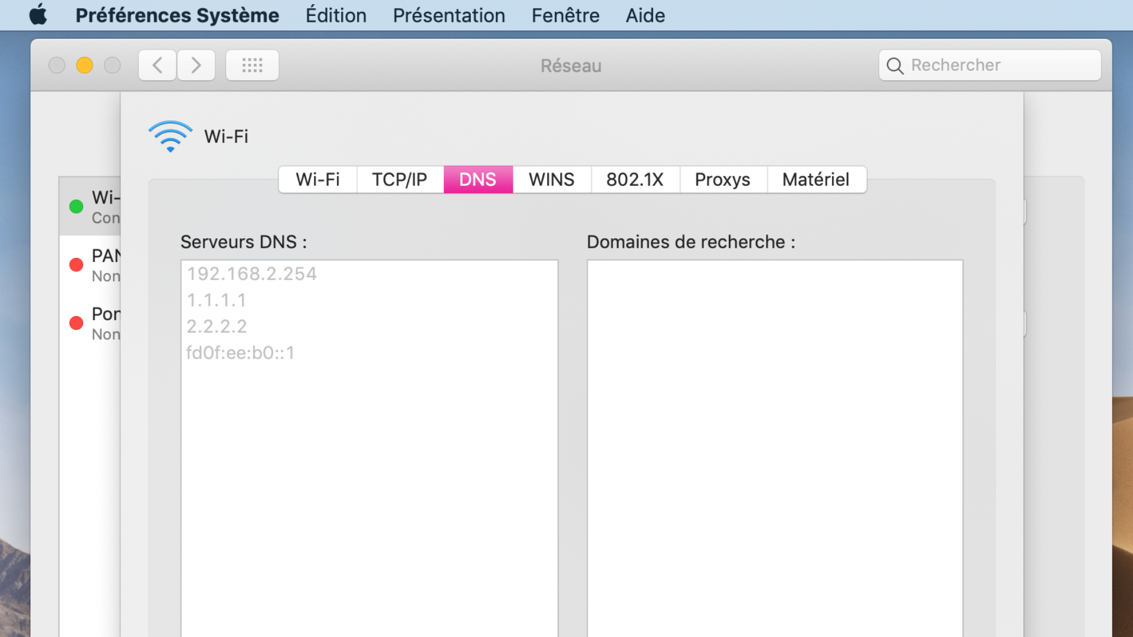Select the PAN service with red dot
Viewport: 1133px width, 637px height.
[90, 265]
